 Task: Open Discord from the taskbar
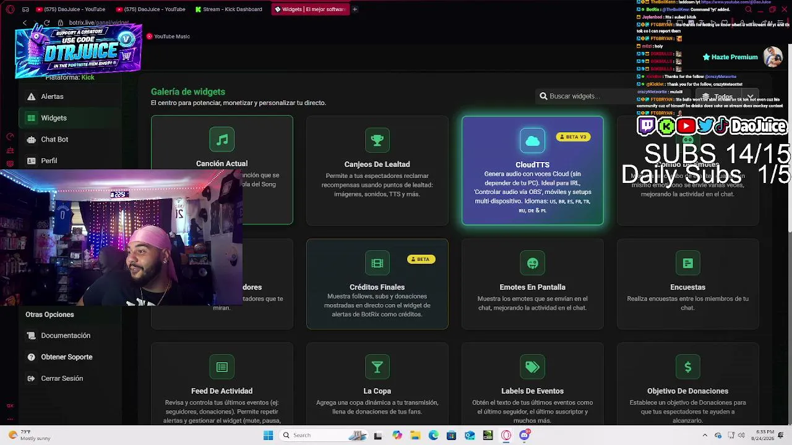(x=524, y=435)
